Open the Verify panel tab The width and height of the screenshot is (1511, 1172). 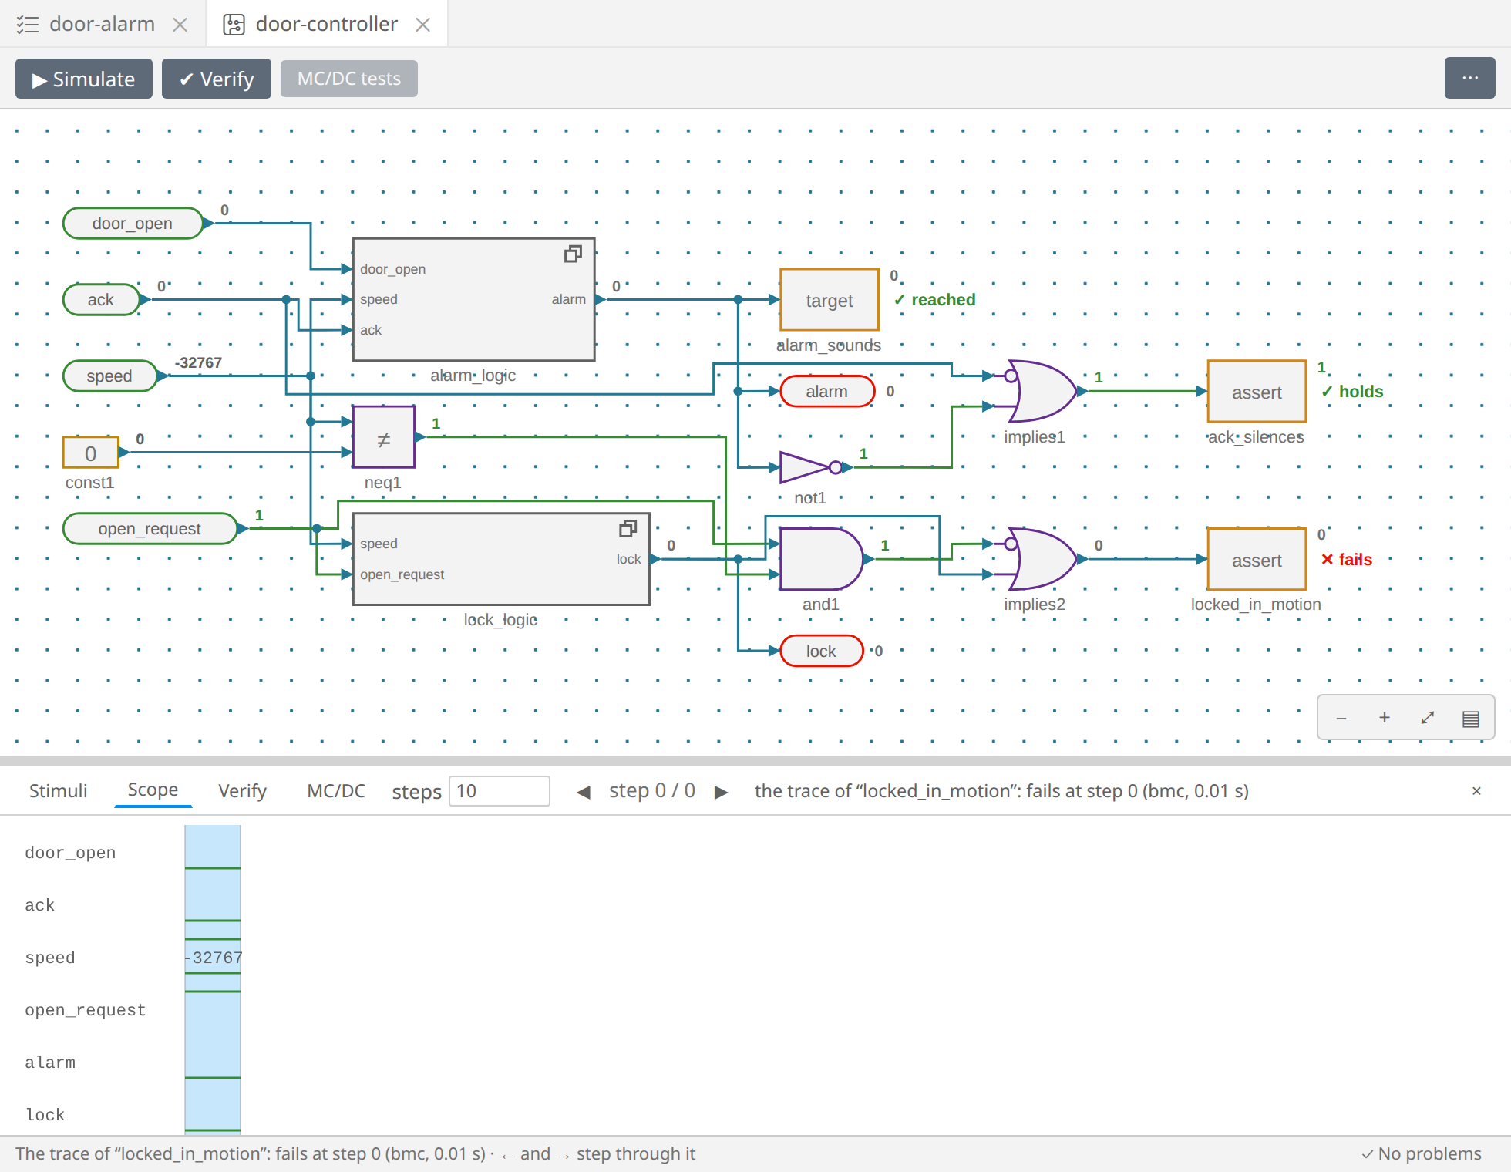tap(242, 790)
